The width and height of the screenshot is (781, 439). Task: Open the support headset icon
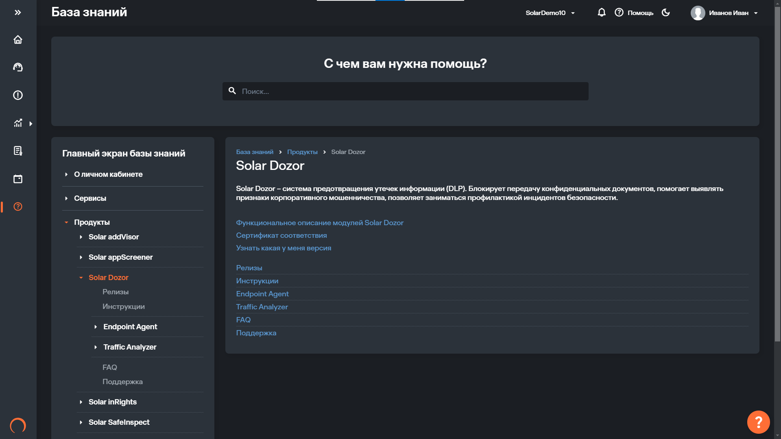pos(18,67)
